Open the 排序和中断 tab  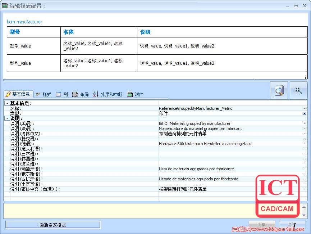click(x=108, y=94)
